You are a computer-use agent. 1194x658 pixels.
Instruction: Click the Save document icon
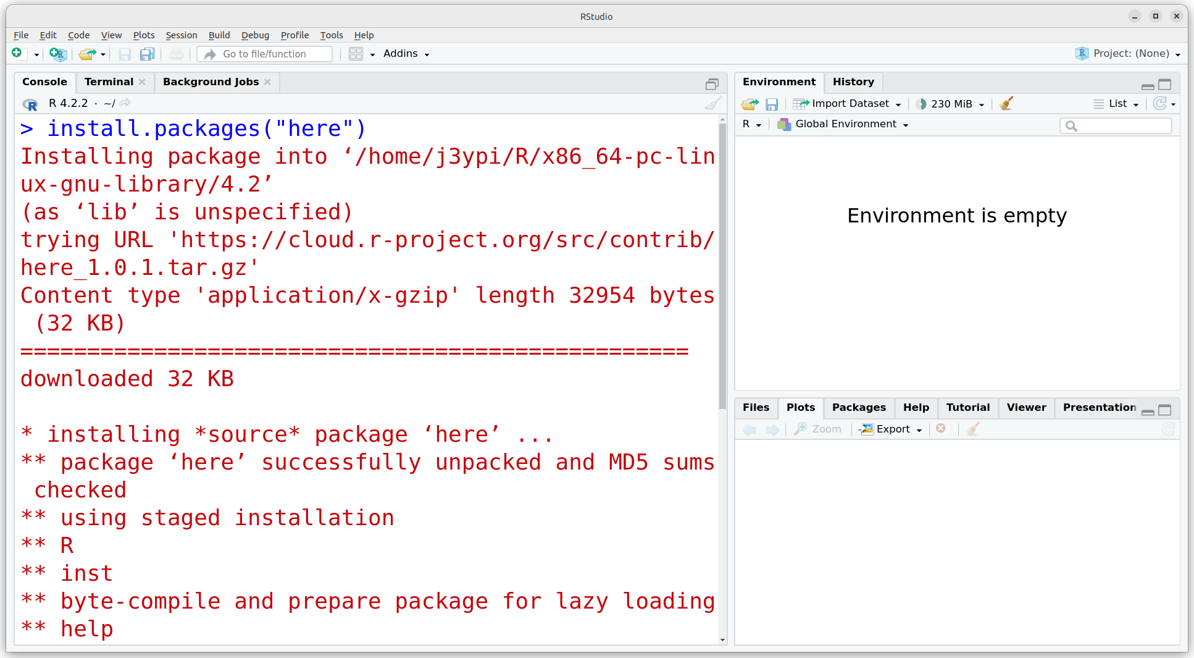125,54
